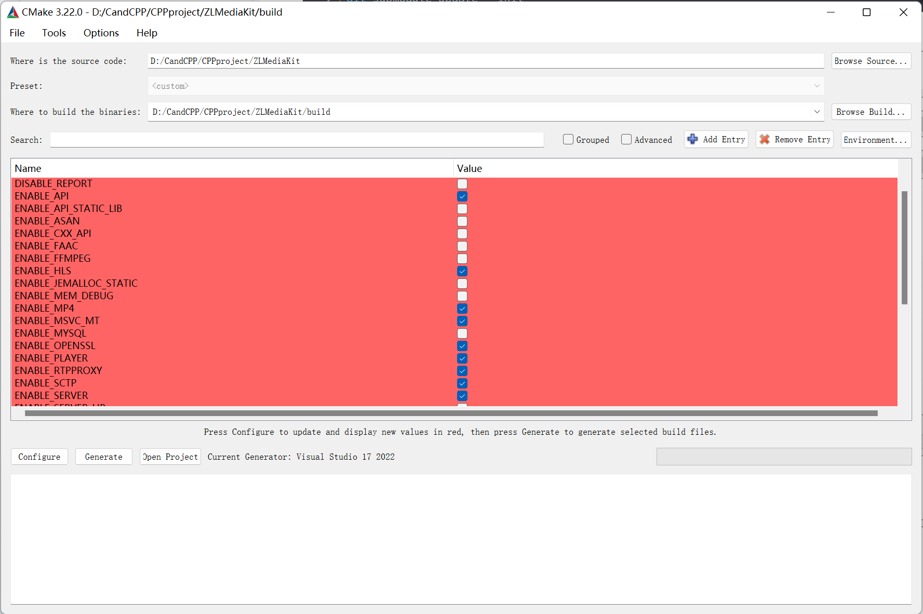Select the ENABLE_MSVC_MT name entry
Viewport: 923px width, 614px height.
(x=57, y=321)
